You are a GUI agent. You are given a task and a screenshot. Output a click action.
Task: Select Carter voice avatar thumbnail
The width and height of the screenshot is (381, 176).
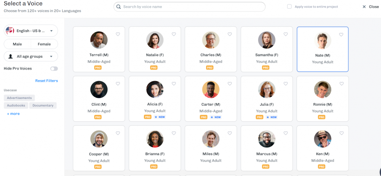coord(211,89)
